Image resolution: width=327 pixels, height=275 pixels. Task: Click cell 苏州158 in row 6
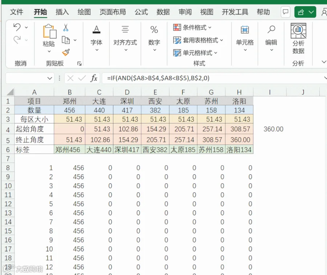pos(211,150)
